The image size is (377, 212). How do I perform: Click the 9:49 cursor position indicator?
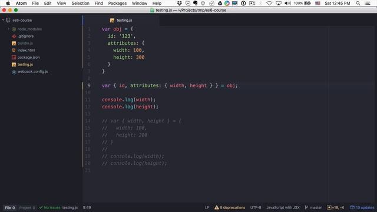click(87, 208)
